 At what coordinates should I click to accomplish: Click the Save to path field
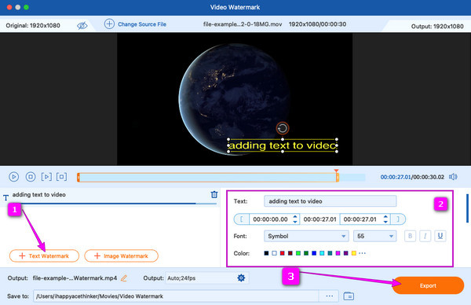tap(176, 296)
